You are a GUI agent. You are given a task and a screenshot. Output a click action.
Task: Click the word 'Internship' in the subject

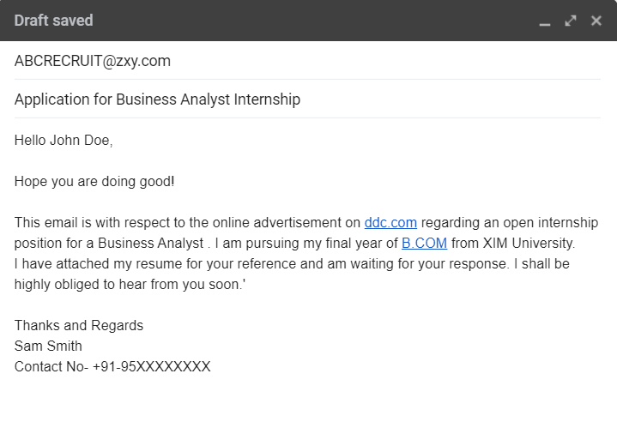[x=267, y=99]
